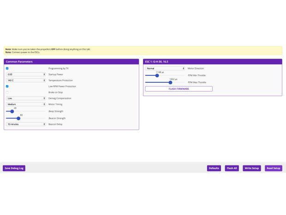Enable the Brake on Stop checkbox

click(x=7, y=92)
